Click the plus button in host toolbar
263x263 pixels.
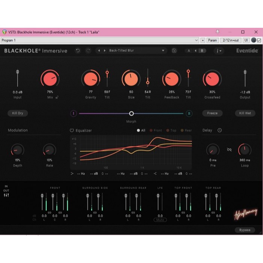pos(203,40)
